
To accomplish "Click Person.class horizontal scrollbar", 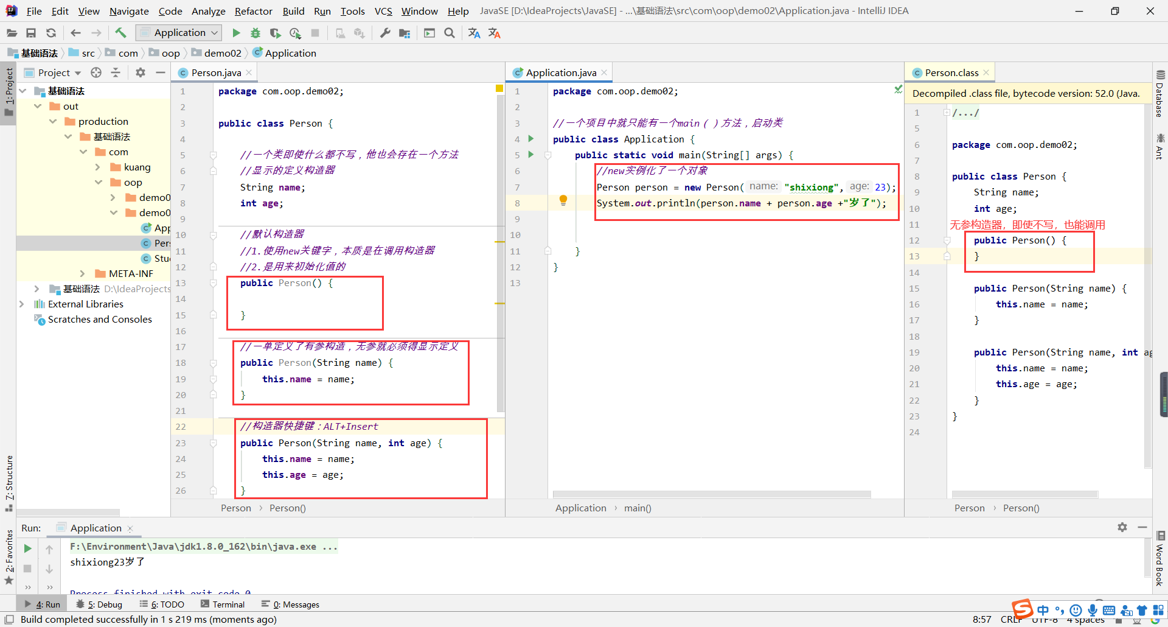I will click(x=1025, y=494).
